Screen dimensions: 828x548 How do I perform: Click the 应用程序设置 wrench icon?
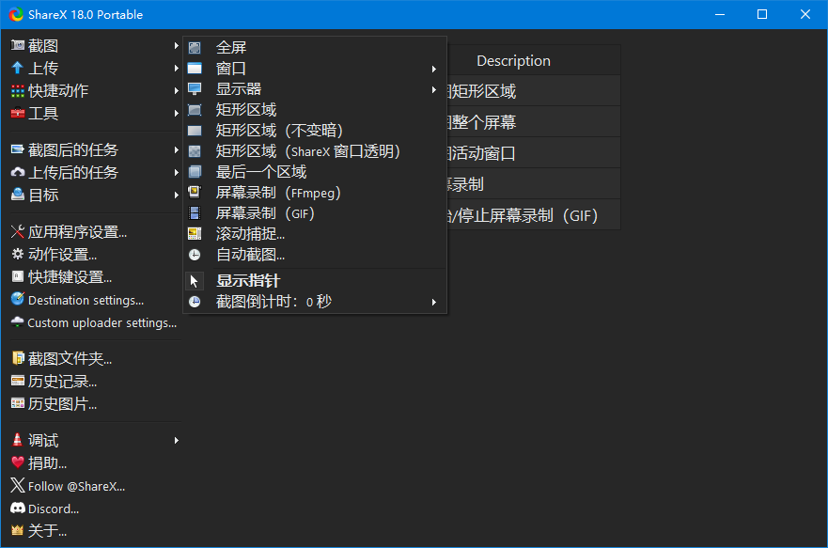coord(18,232)
